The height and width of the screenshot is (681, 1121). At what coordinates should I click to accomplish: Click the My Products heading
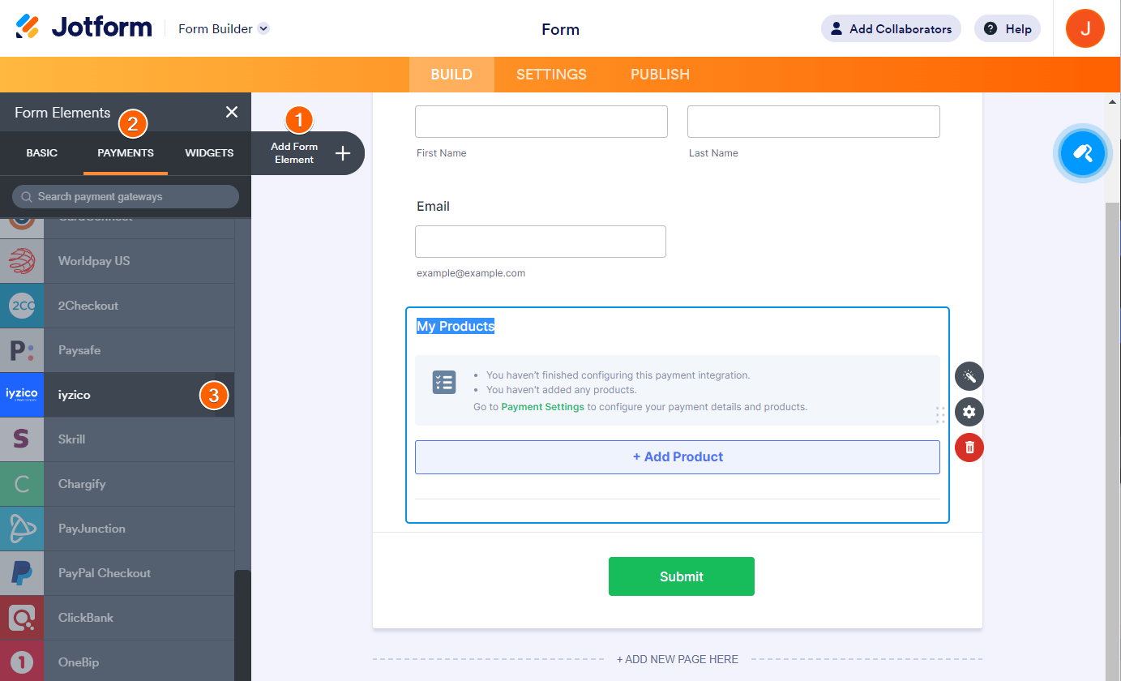456,326
